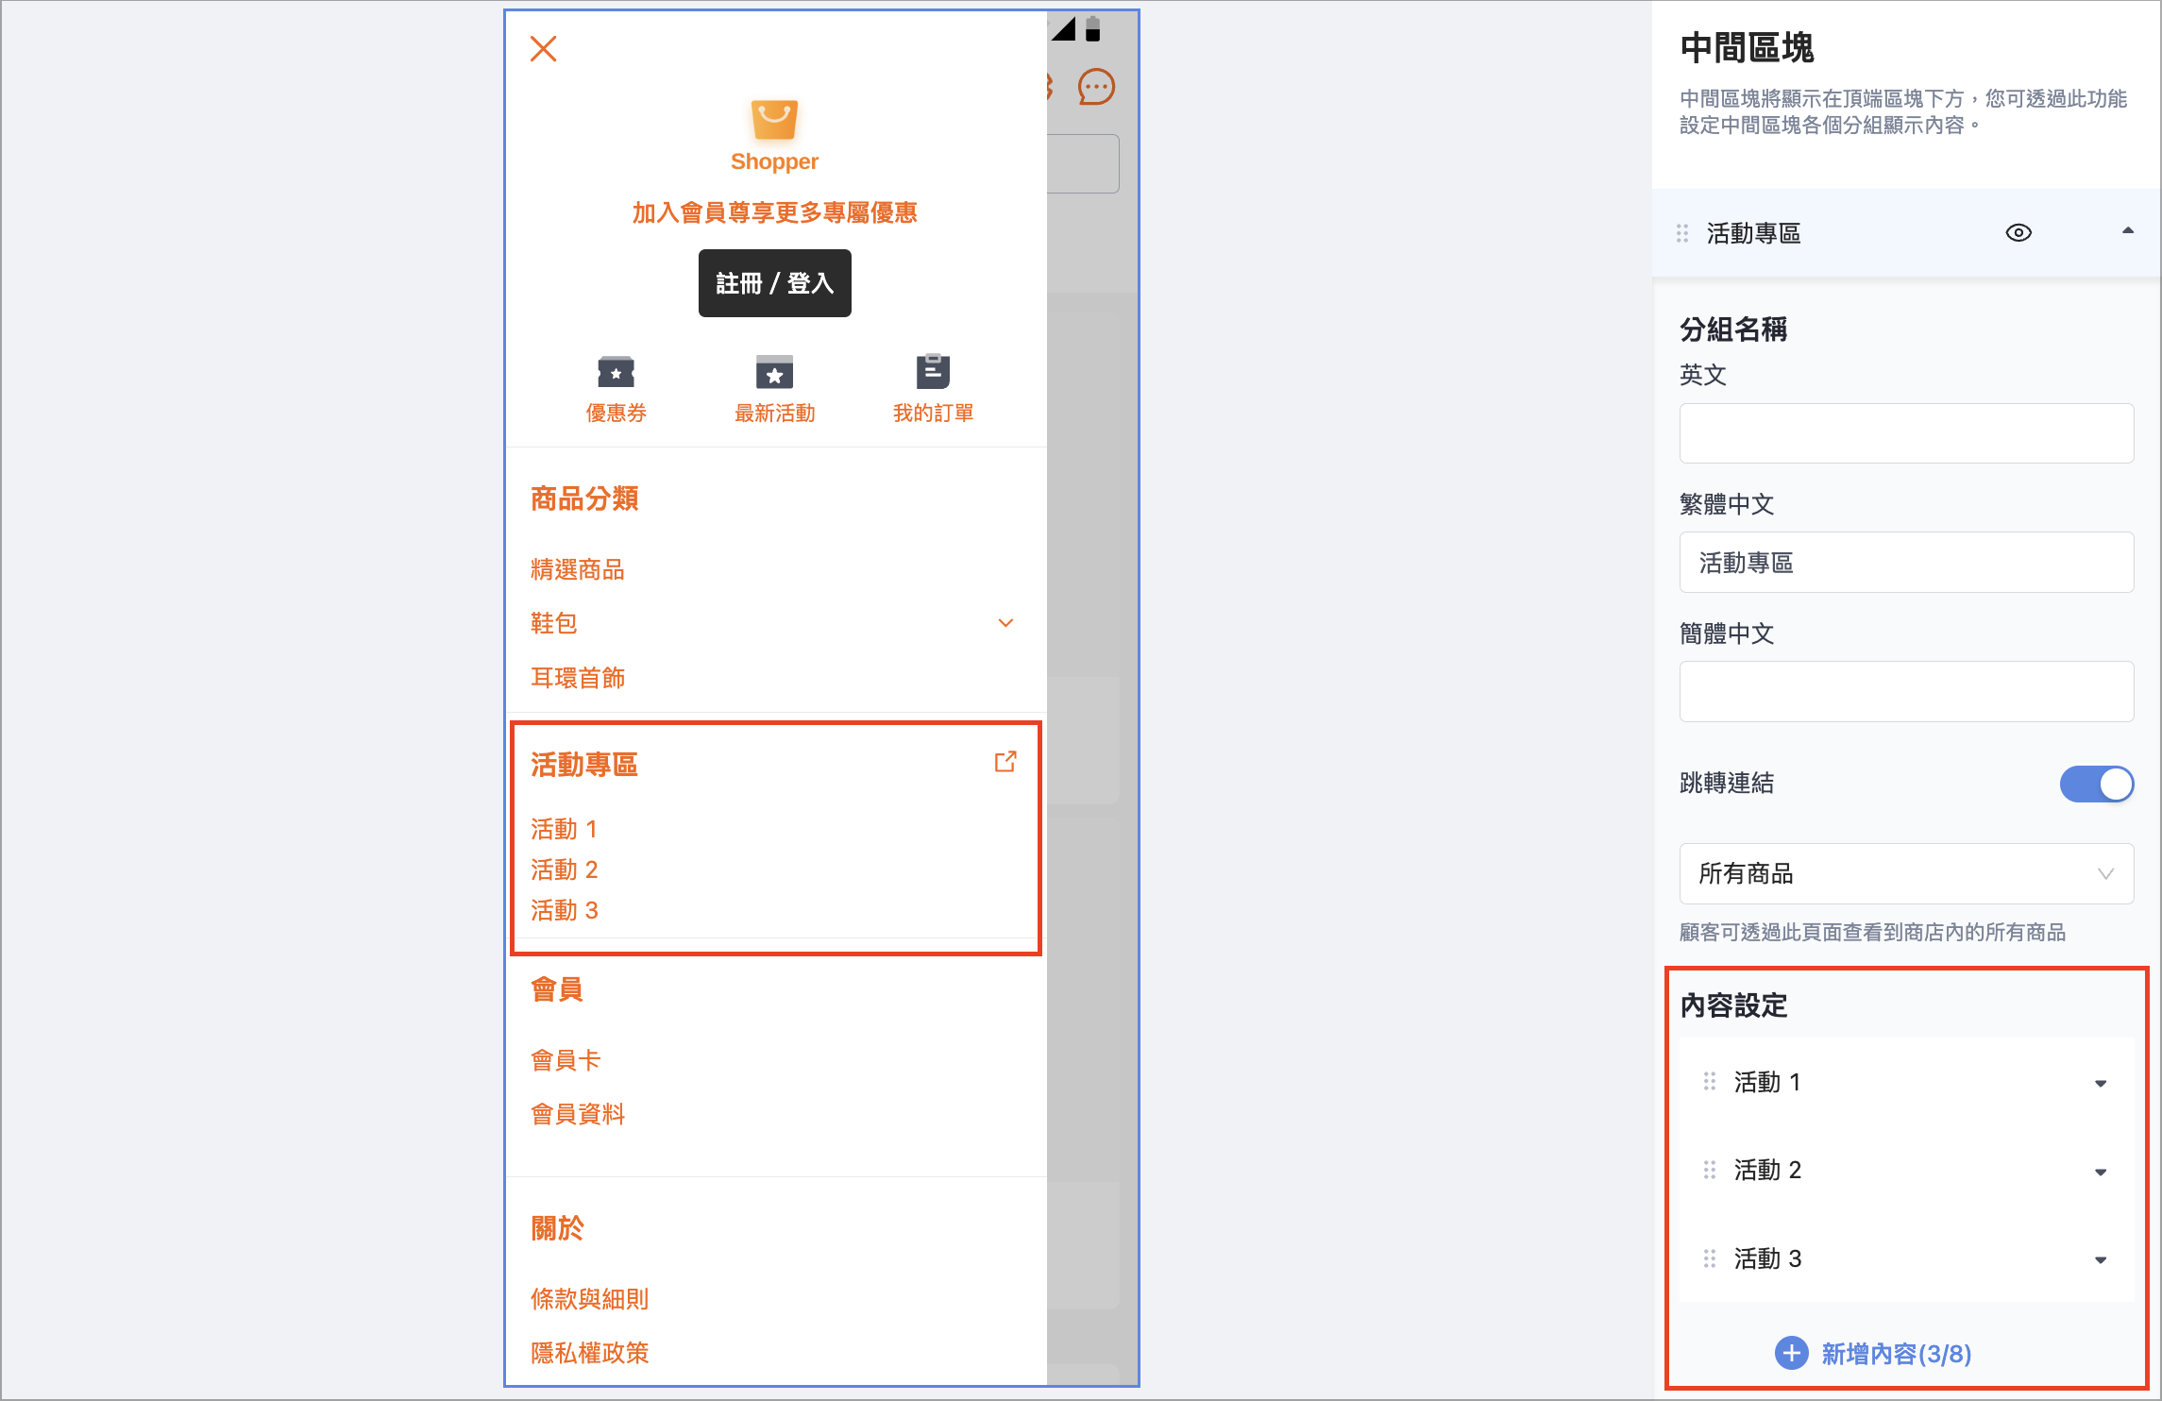This screenshot has height=1401, width=2162.
Task: Click the 關於 section heading
Action: click(x=557, y=1228)
